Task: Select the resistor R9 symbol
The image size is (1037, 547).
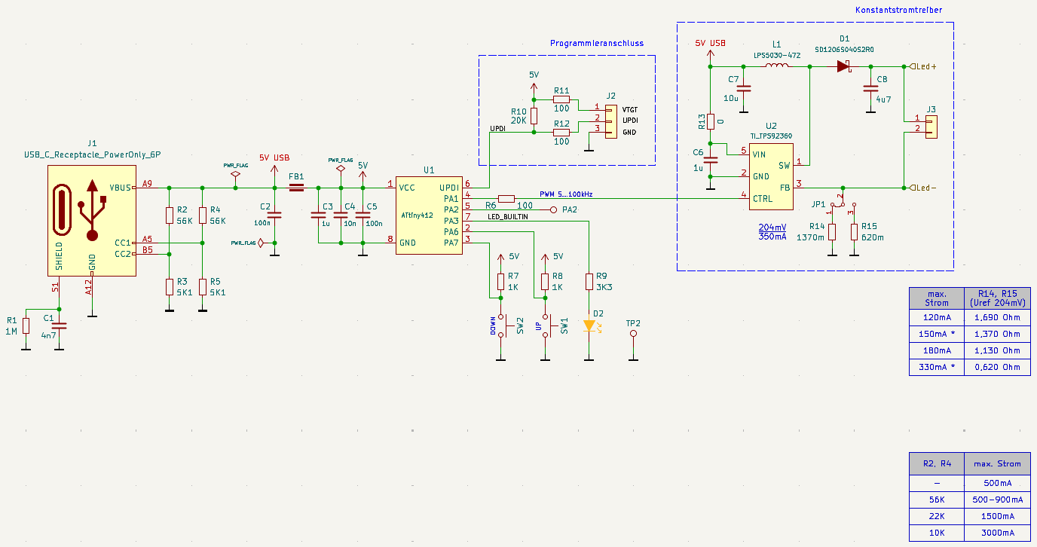Action: (x=589, y=282)
